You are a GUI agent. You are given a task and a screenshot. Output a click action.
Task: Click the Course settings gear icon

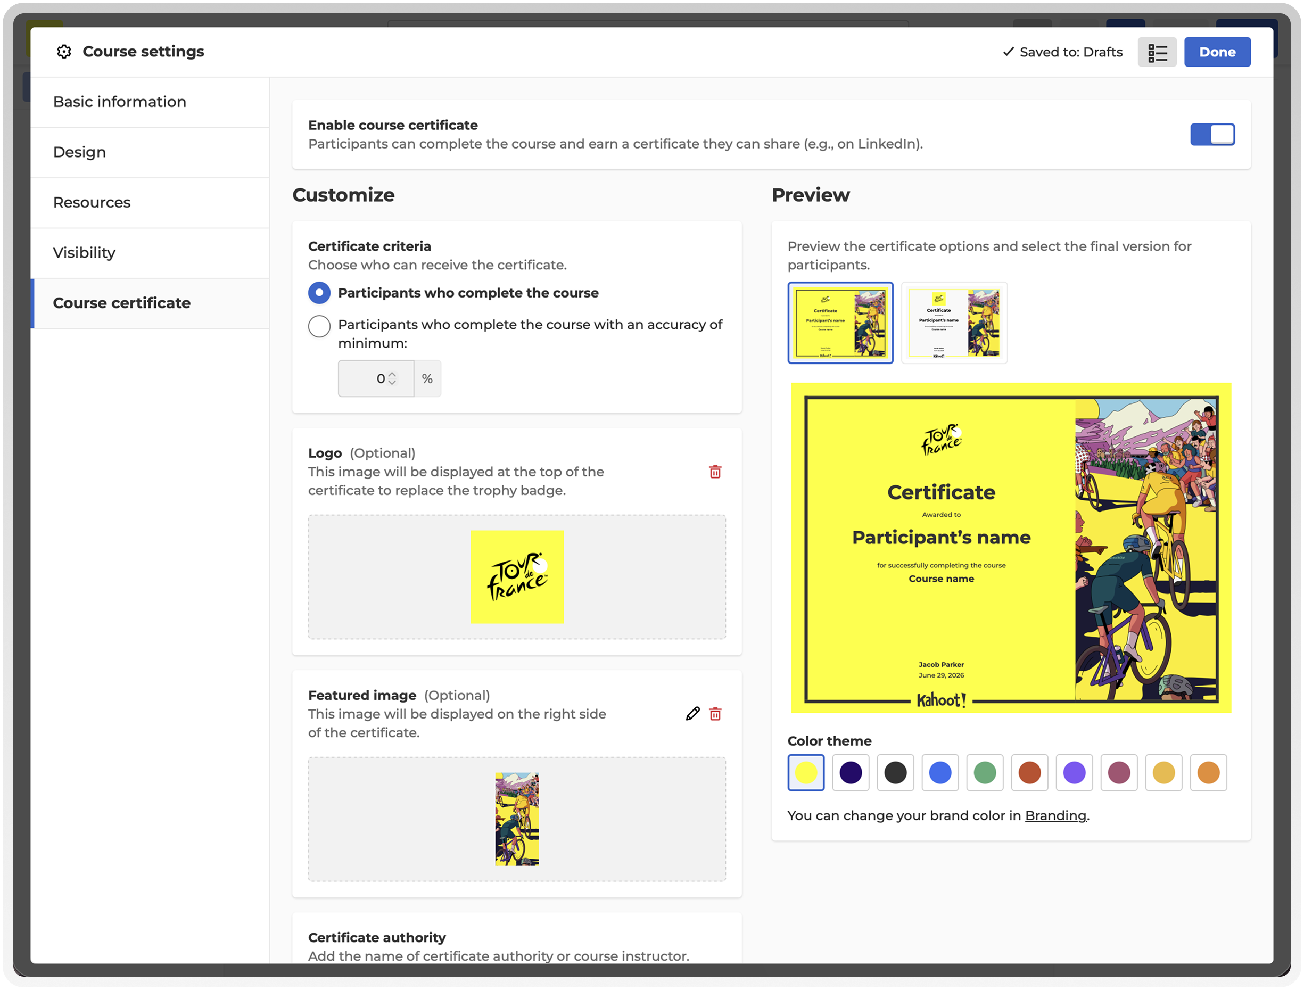pyautogui.click(x=64, y=52)
